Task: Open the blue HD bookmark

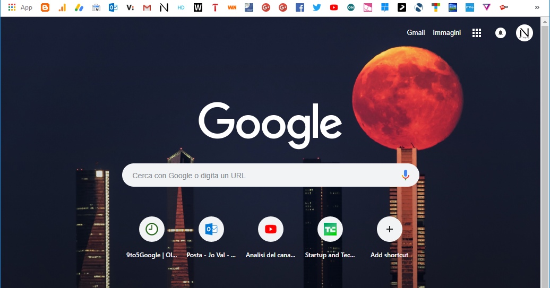Action: pos(181,7)
